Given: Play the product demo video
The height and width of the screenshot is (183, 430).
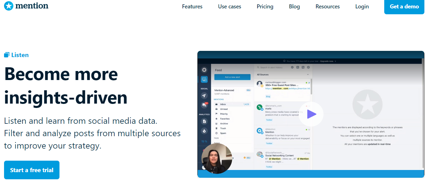Looking at the screenshot, I should pos(311,114).
